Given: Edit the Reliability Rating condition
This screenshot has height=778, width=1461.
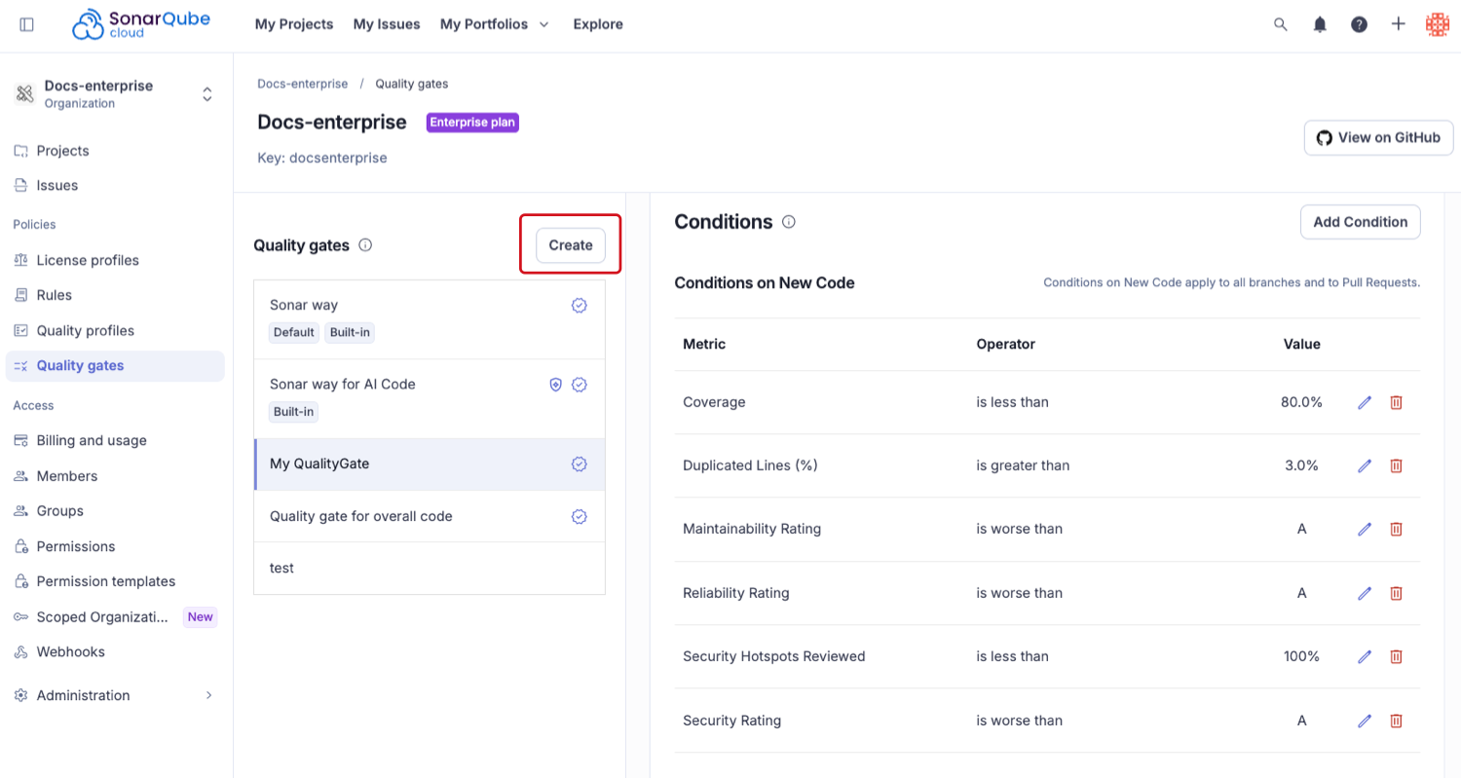Looking at the screenshot, I should coord(1365,593).
